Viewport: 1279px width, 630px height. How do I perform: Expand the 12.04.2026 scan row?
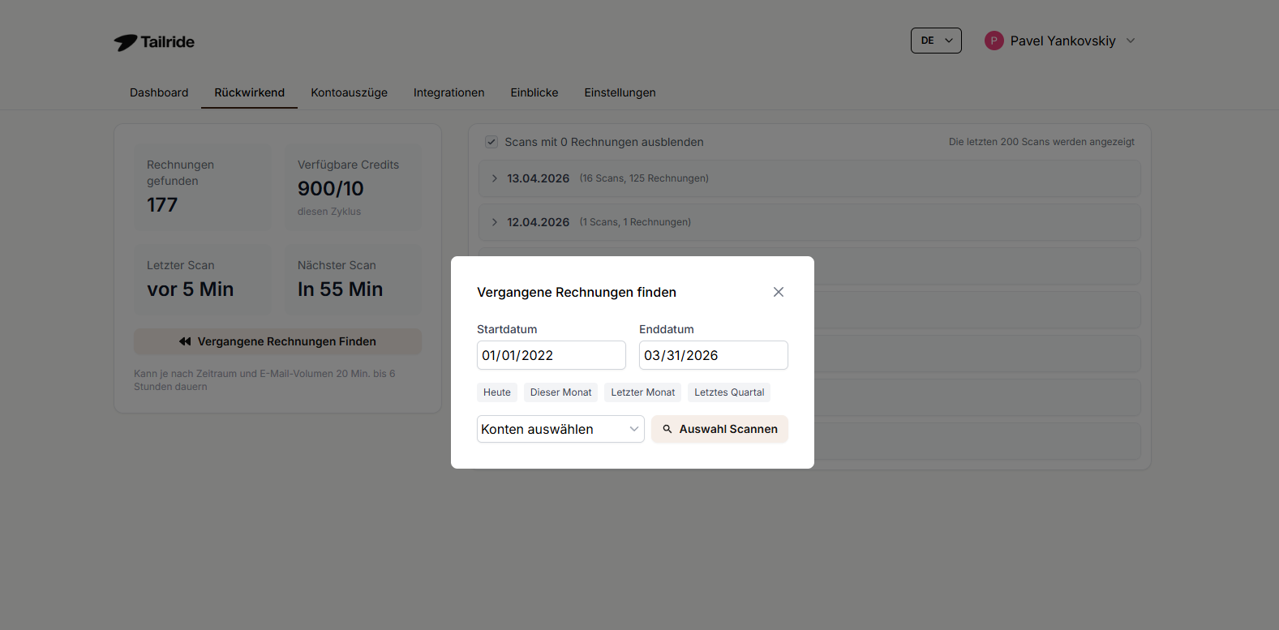click(495, 222)
